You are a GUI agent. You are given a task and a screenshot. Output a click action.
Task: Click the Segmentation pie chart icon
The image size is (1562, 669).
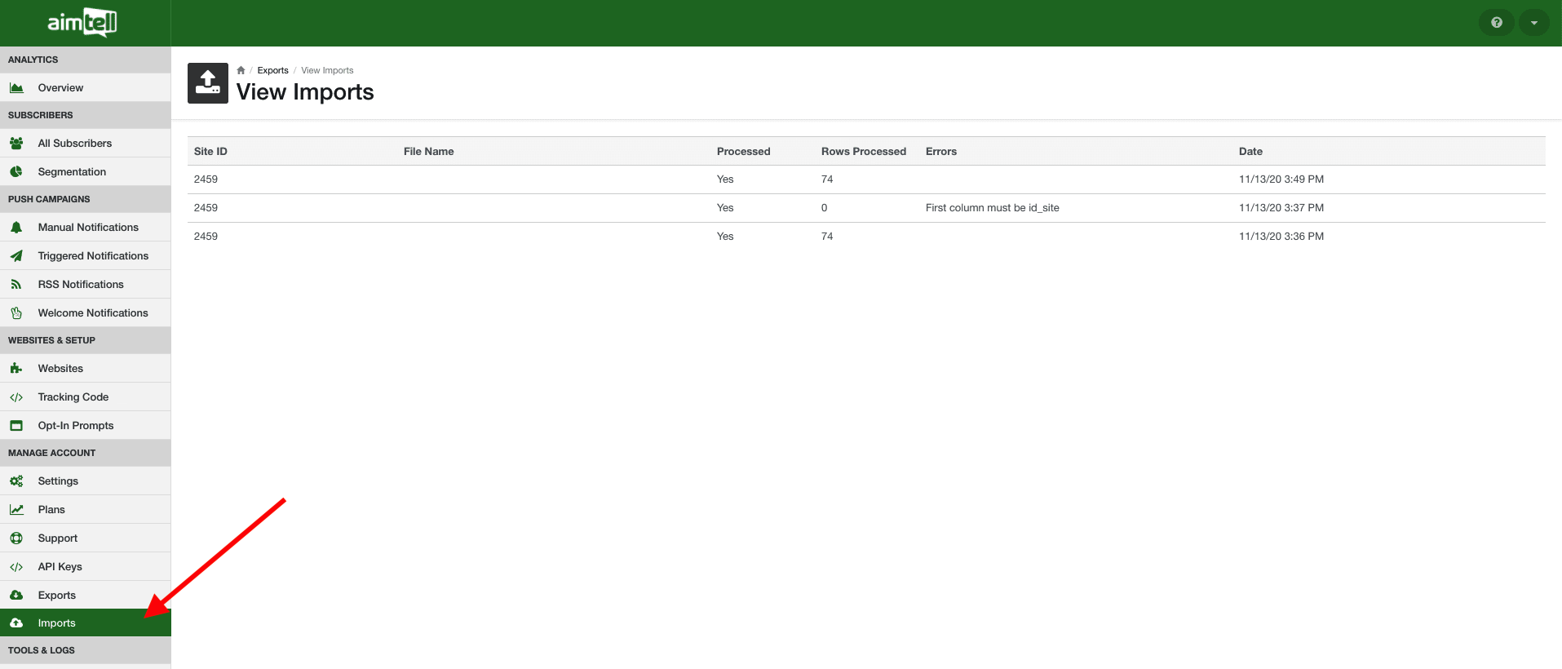click(x=16, y=172)
